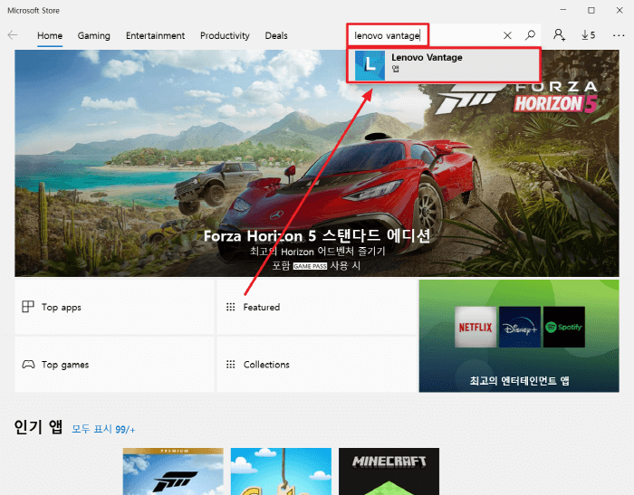Maximize the Microsoft Store window
The width and height of the screenshot is (634, 495).
point(591,10)
